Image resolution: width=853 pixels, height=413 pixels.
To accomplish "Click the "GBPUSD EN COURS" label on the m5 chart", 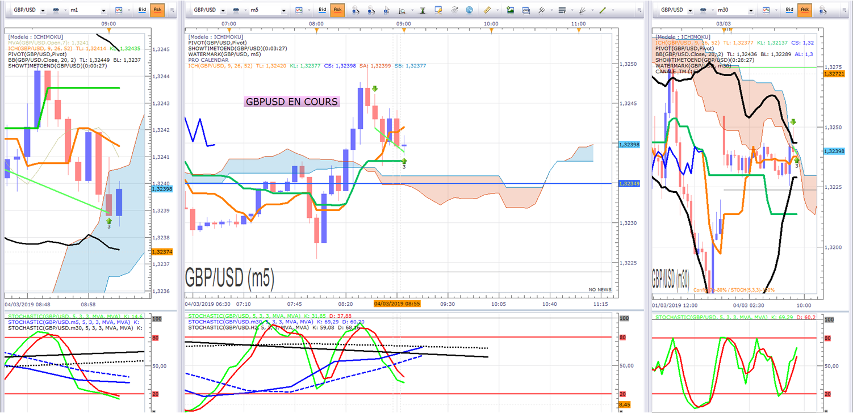I will pyautogui.click(x=291, y=102).
